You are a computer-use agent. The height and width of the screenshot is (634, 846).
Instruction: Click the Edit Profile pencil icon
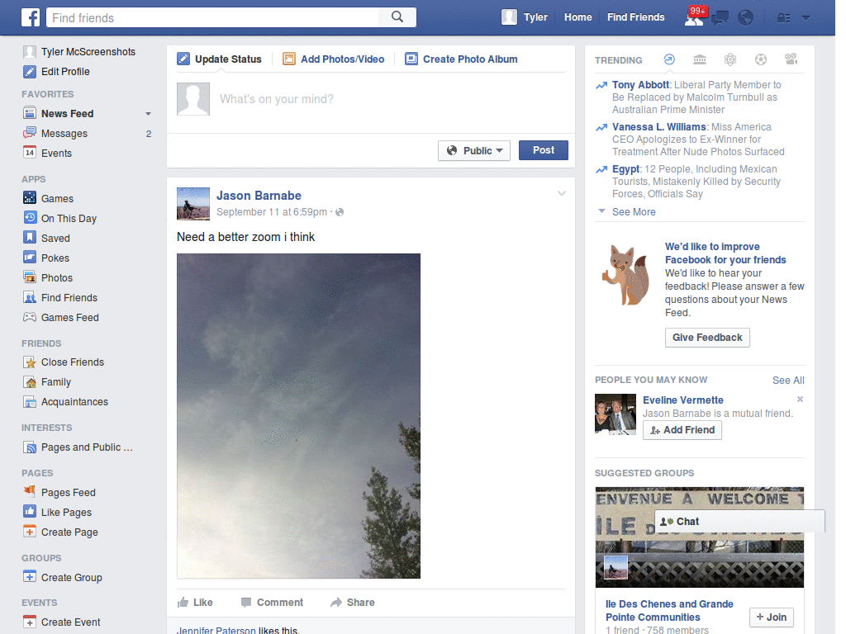(30, 71)
